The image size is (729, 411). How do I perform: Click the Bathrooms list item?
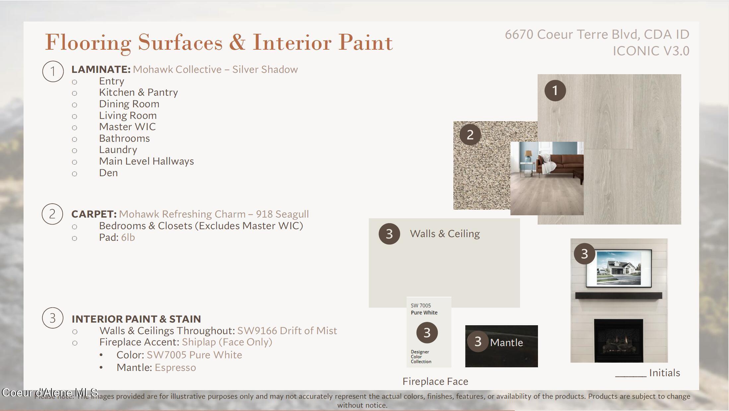(x=124, y=138)
